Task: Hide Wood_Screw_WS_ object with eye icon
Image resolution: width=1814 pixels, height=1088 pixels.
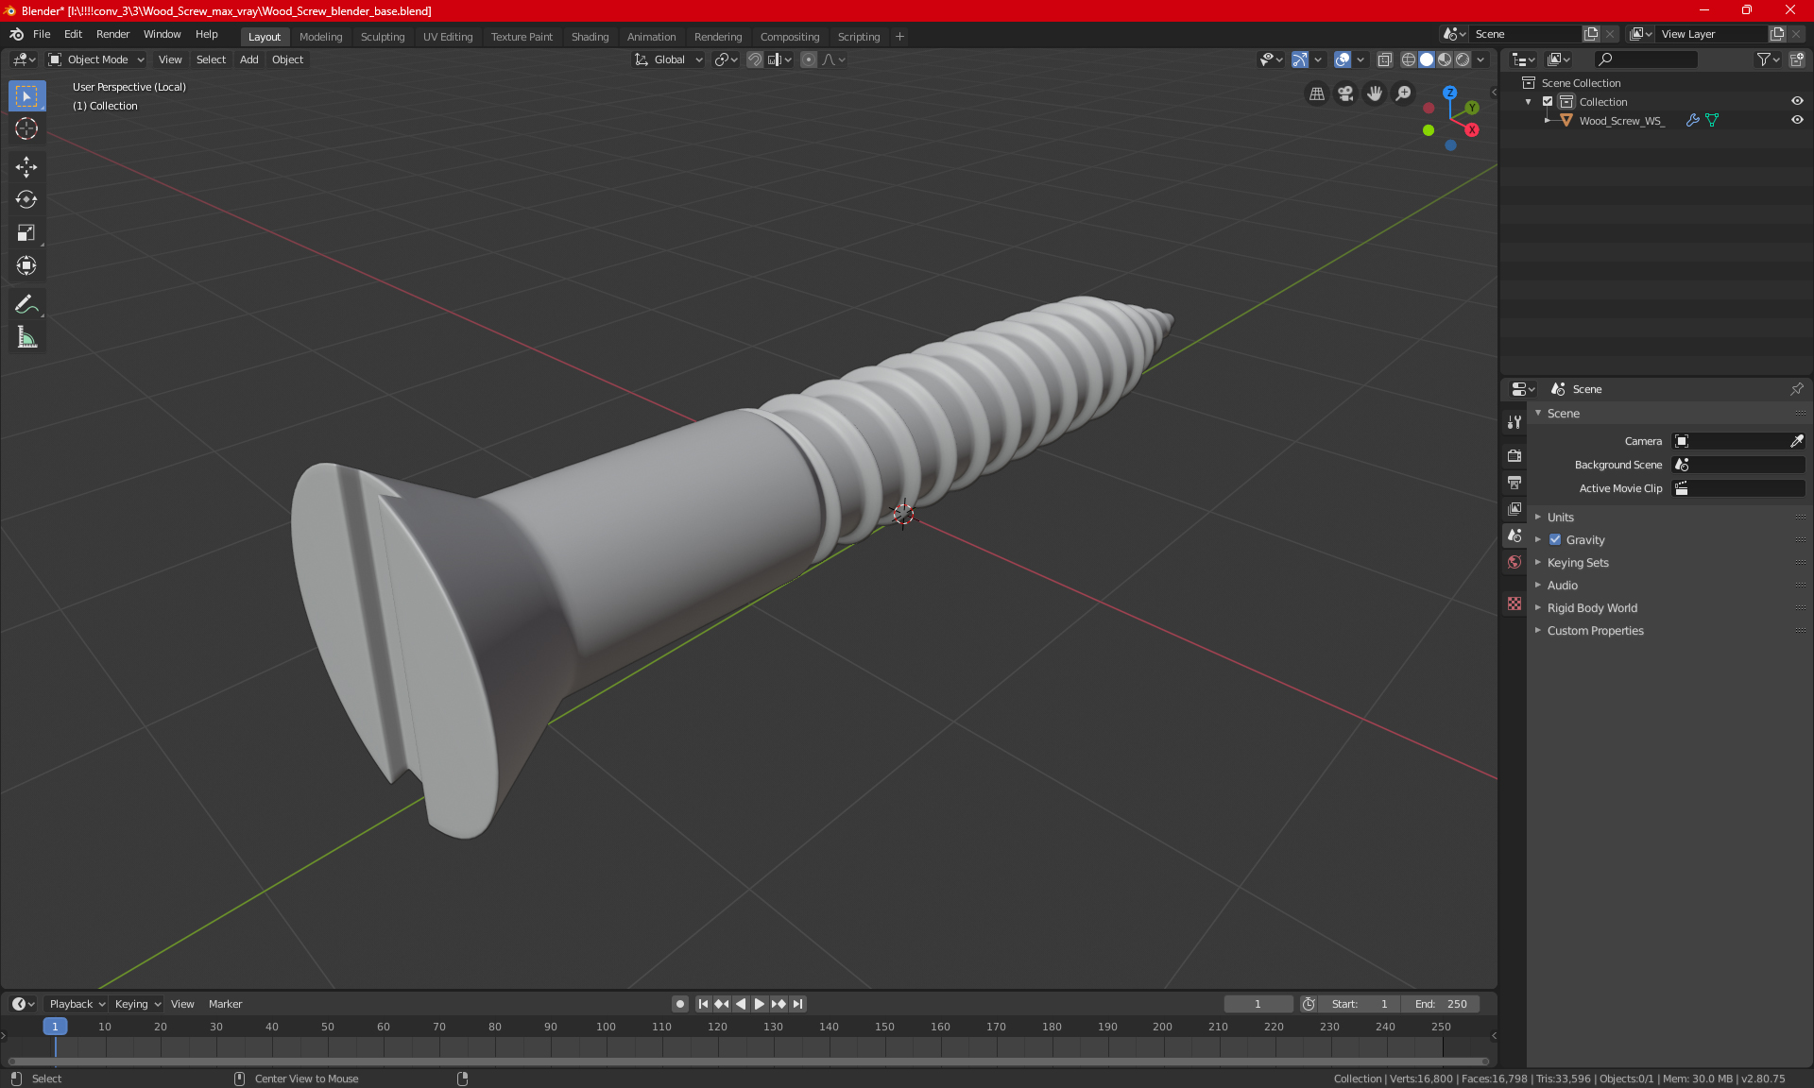Action: click(1797, 120)
